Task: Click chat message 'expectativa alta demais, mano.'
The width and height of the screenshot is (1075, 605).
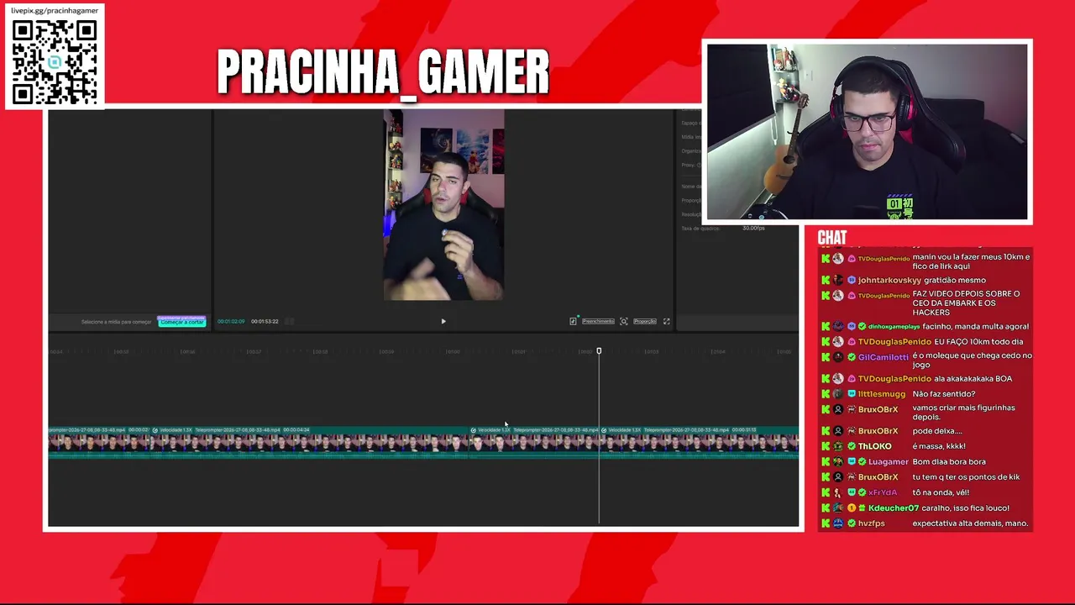Action: coord(970,523)
